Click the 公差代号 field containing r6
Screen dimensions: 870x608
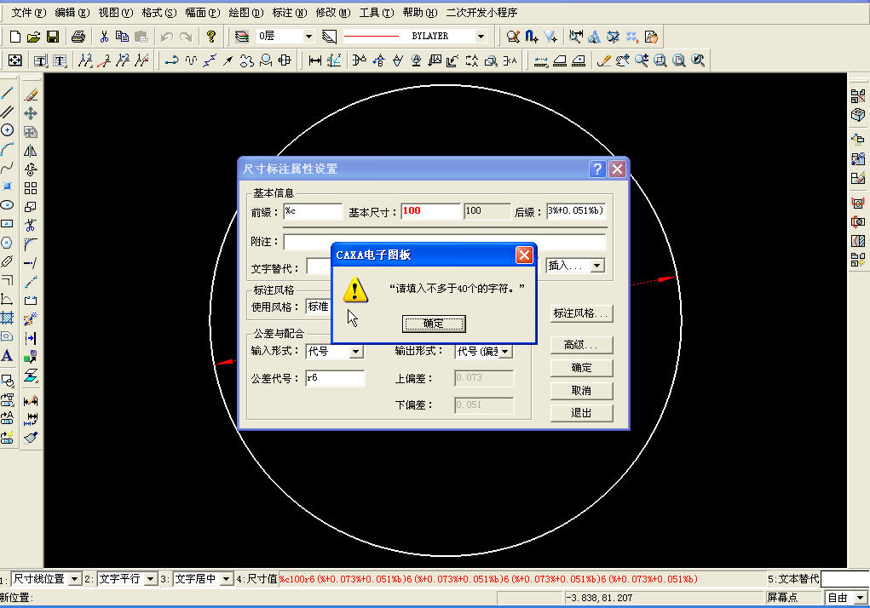tap(335, 378)
